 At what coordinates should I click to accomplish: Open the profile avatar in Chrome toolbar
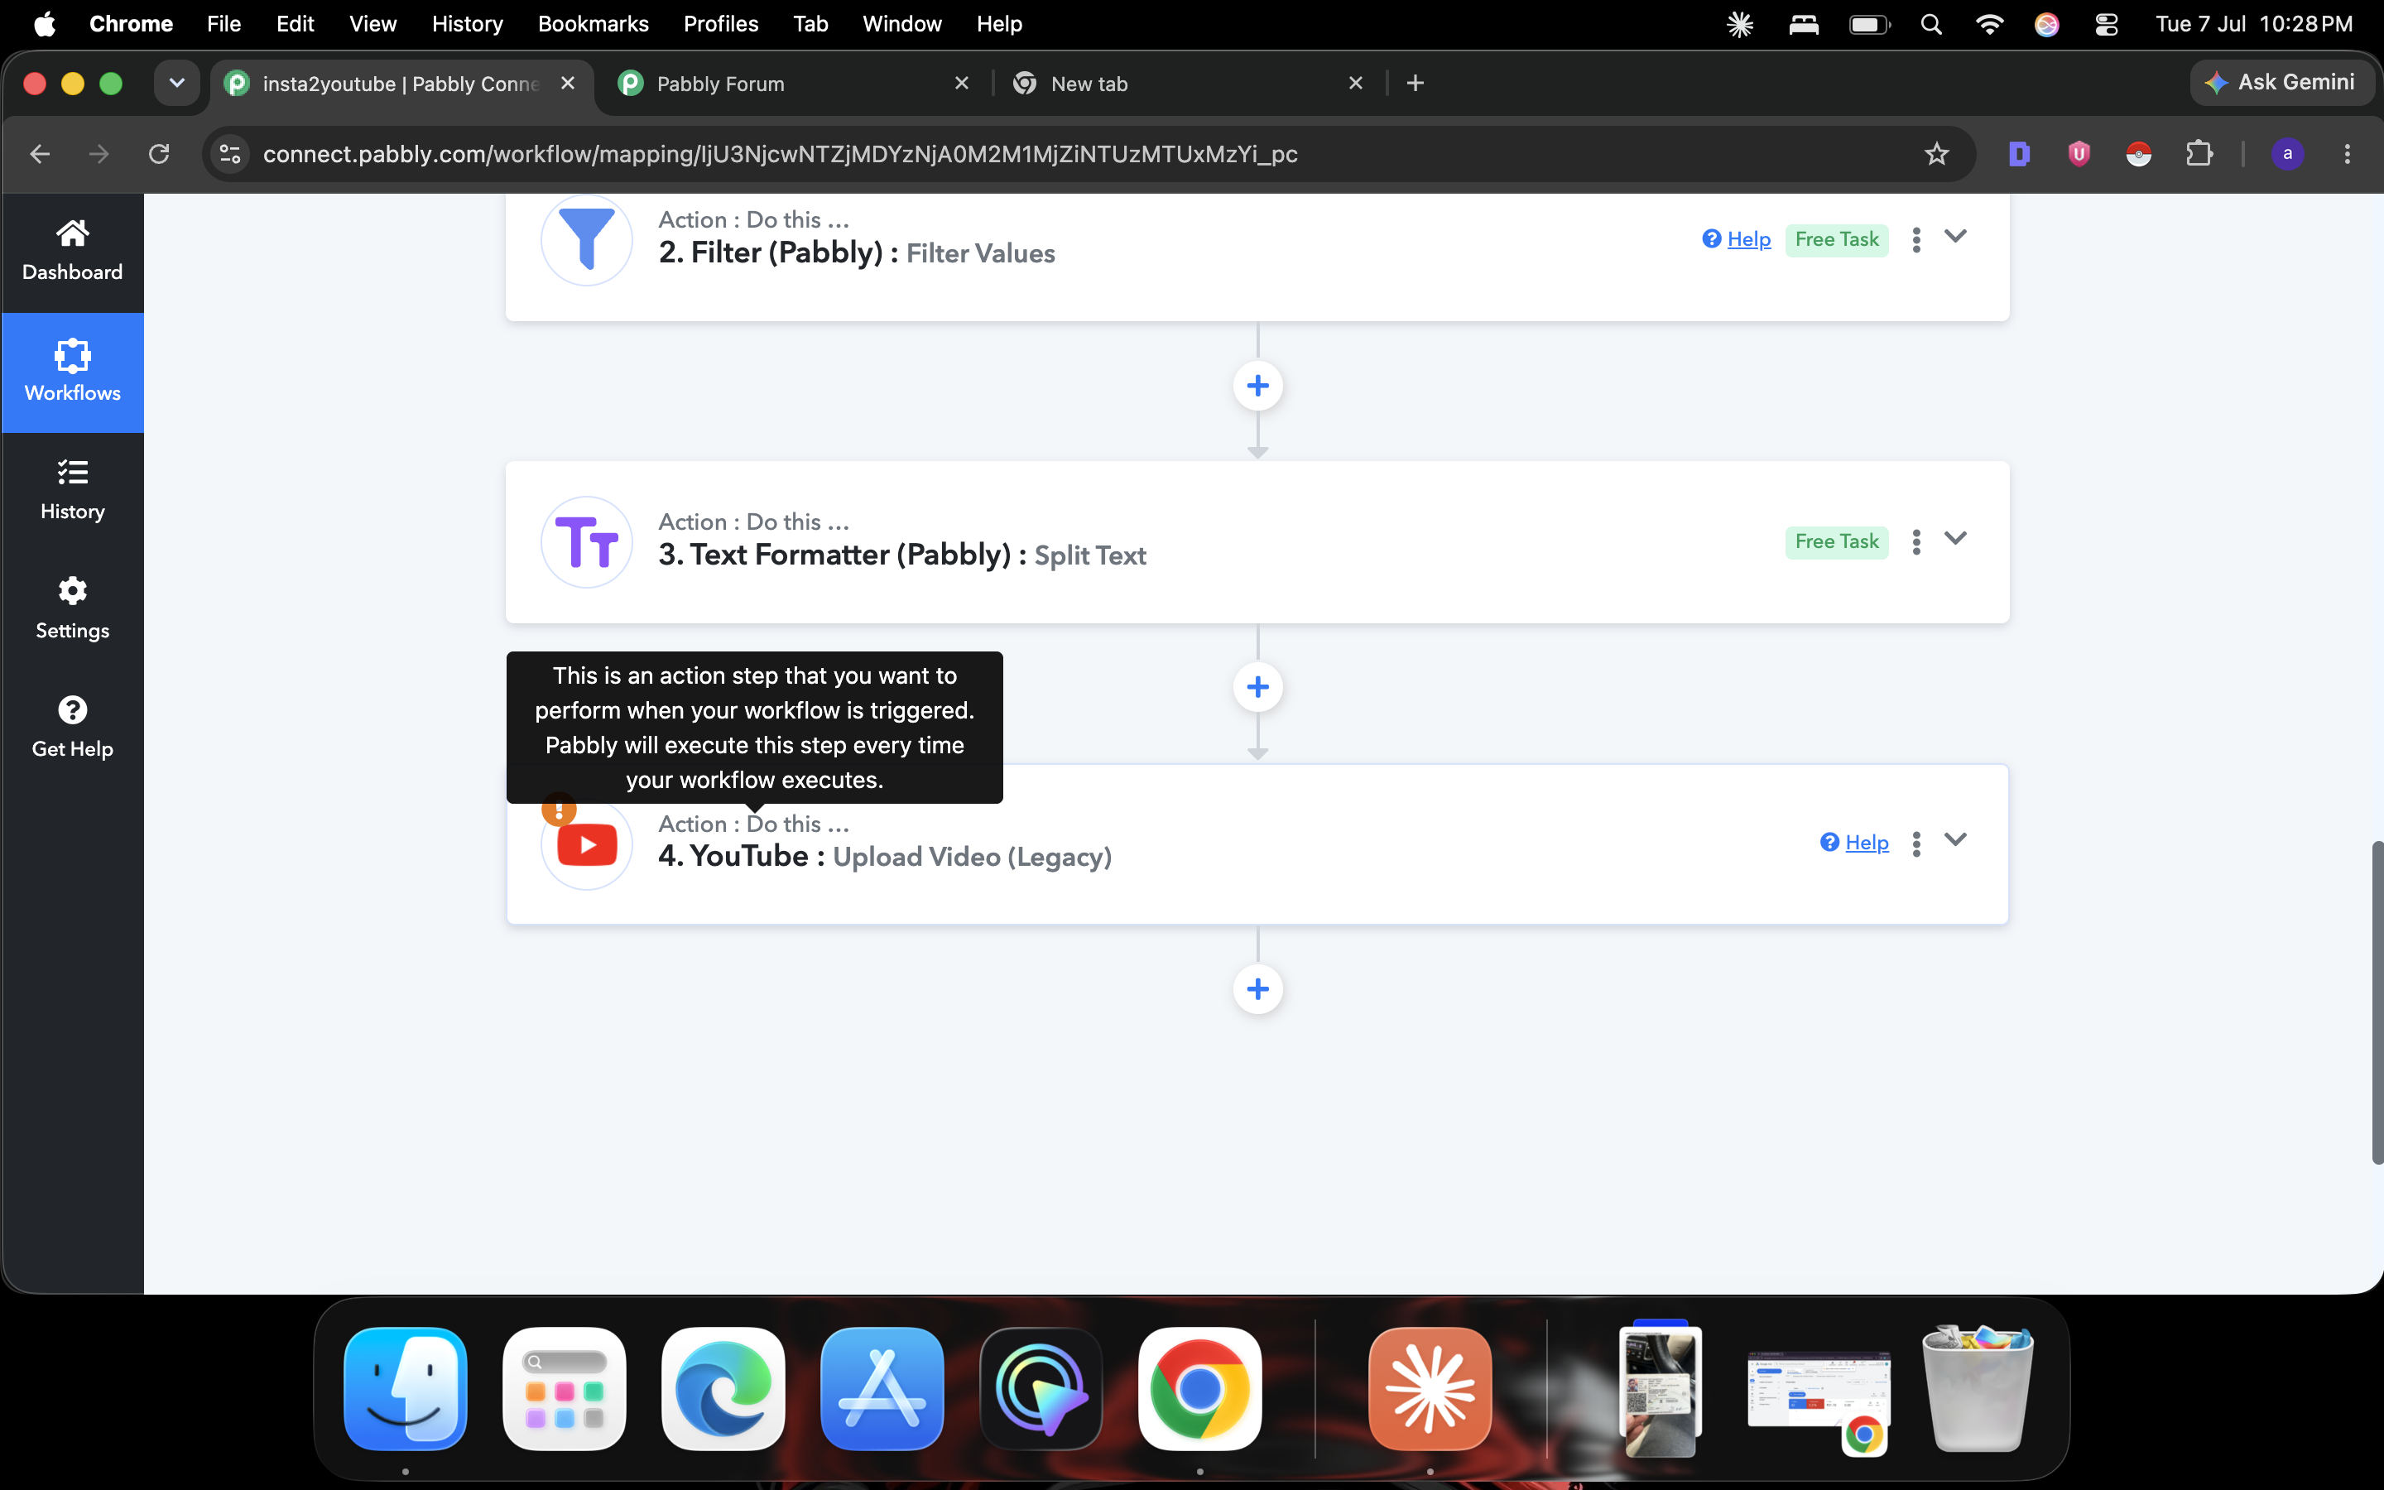[2287, 154]
